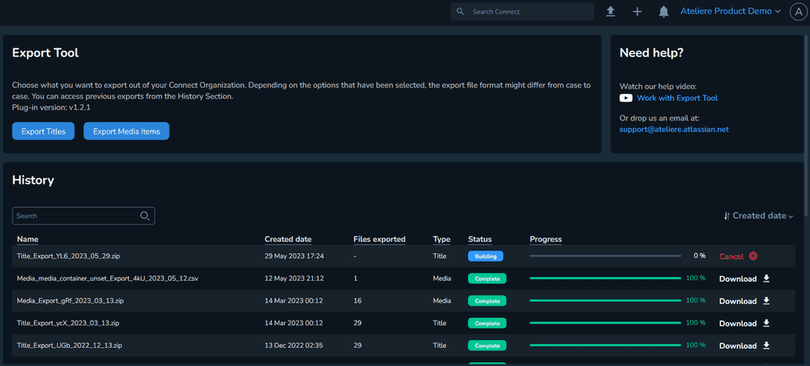Sort by Files exported column header

click(x=379, y=239)
